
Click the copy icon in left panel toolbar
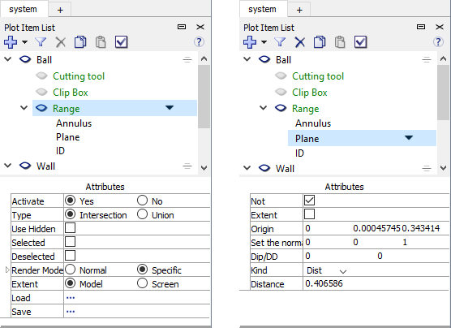point(80,42)
